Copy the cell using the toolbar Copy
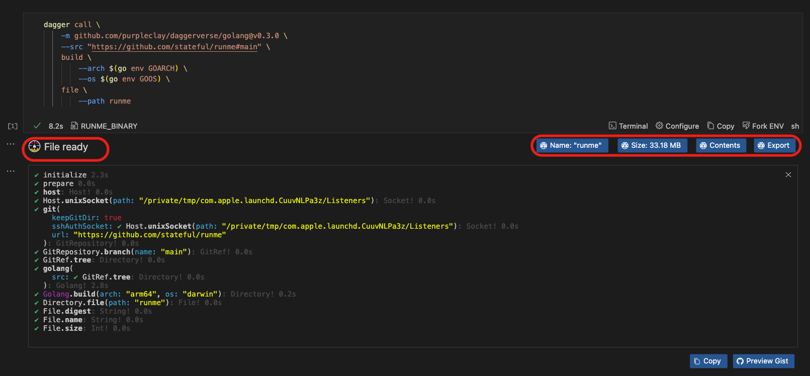 pos(721,126)
